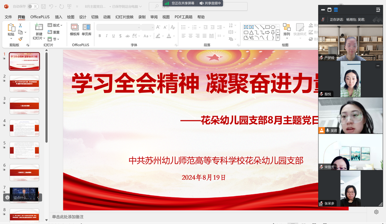Toggle italic text formatting
The width and height of the screenshot is (386, 224).
[x=106, y=35]
